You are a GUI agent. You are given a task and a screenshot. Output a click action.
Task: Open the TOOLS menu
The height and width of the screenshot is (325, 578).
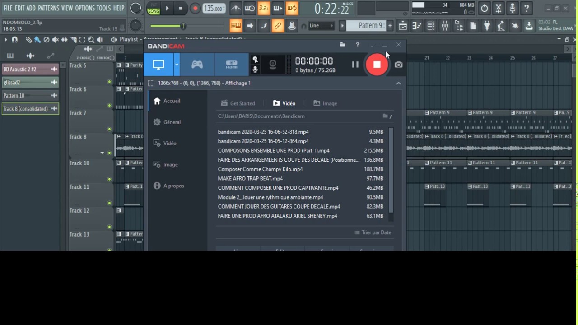click(103, 8)
